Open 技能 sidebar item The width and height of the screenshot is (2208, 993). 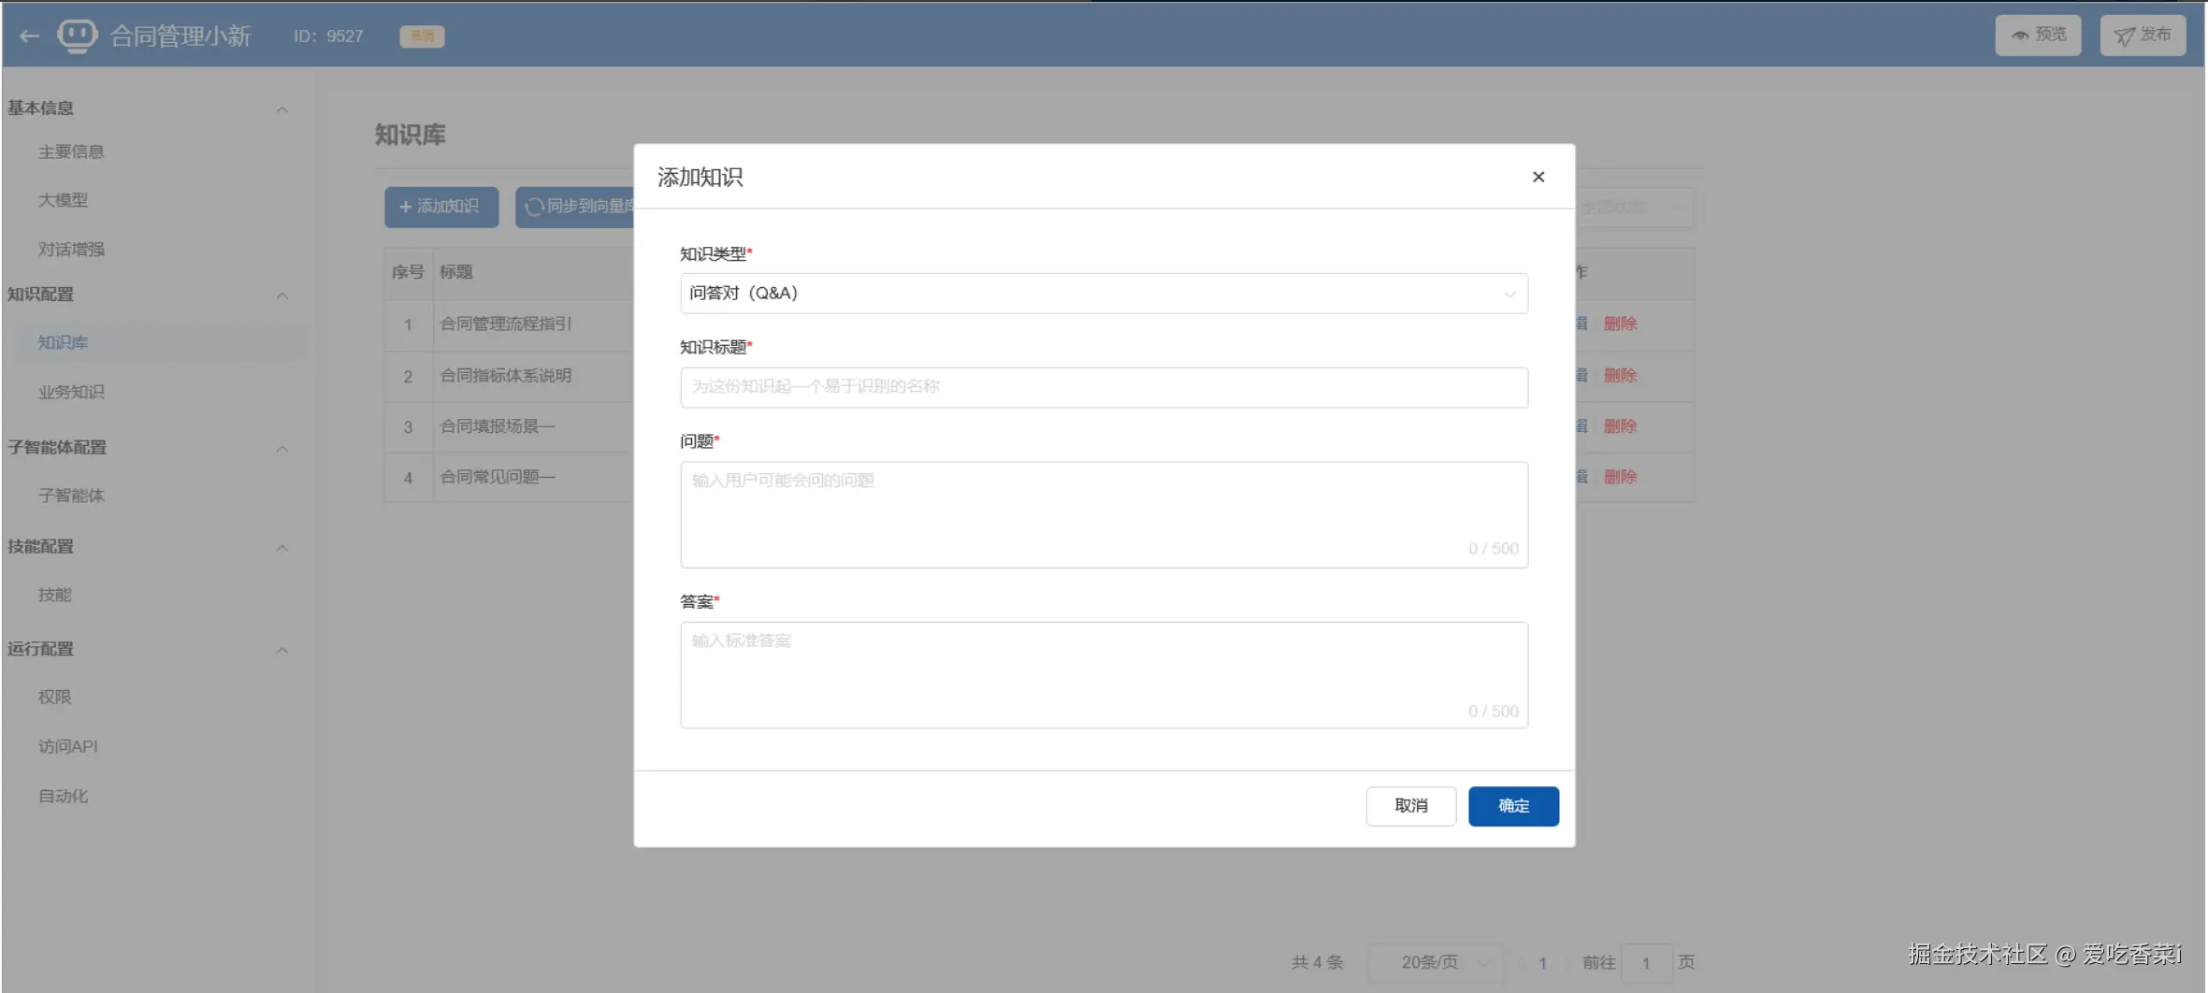[54, 595]
